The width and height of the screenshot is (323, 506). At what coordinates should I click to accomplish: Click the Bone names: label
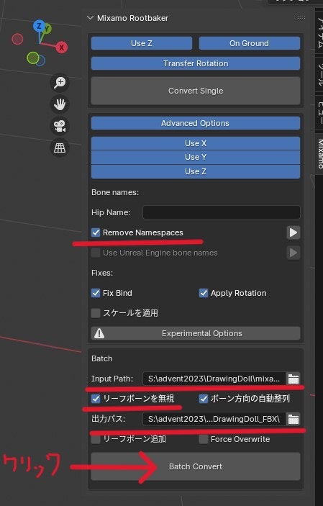point(115,192)
